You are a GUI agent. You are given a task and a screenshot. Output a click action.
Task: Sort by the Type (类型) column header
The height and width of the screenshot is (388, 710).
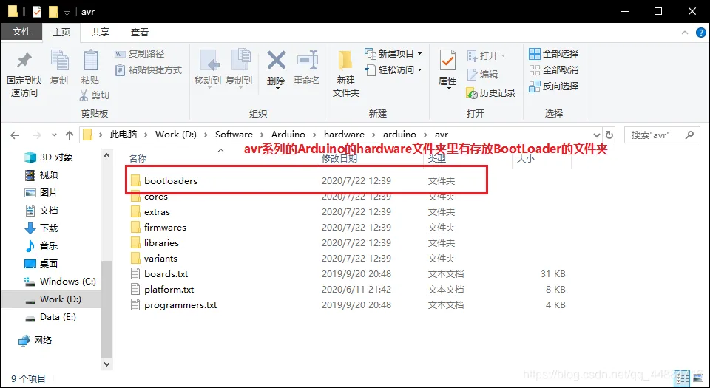pyautogui.click(x=437, y=159)
